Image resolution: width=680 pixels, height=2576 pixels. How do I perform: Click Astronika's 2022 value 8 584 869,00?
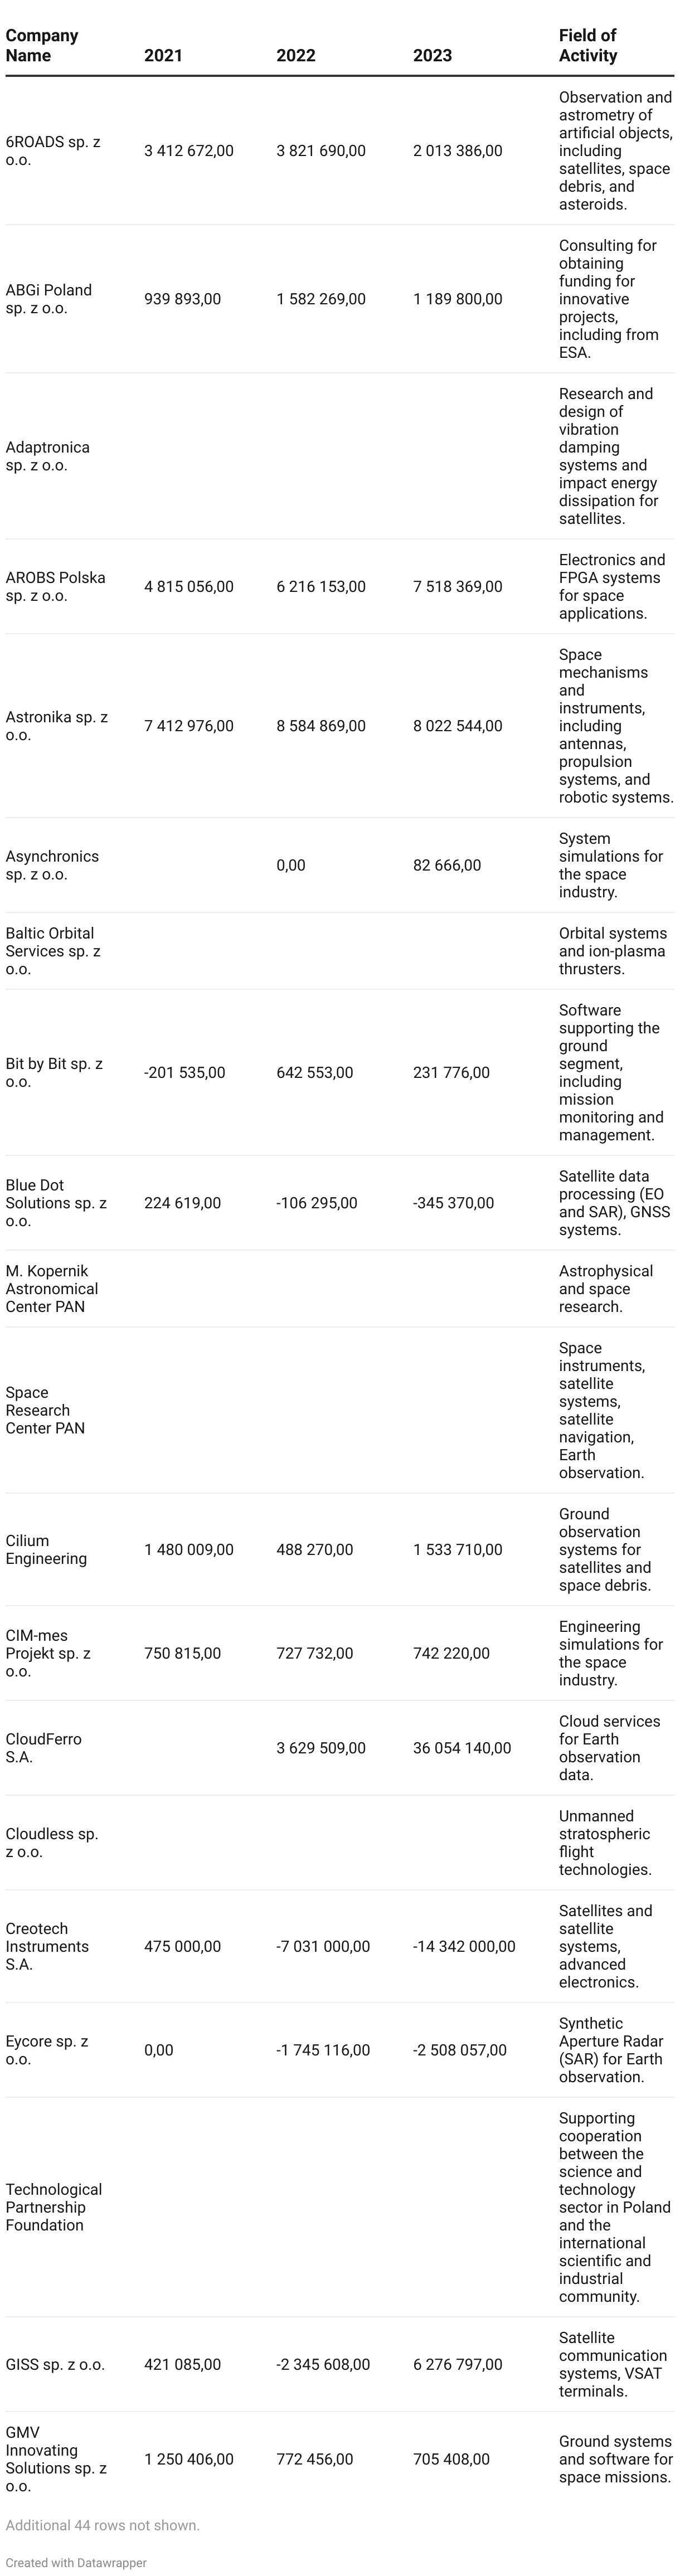[x=321, y=726]
